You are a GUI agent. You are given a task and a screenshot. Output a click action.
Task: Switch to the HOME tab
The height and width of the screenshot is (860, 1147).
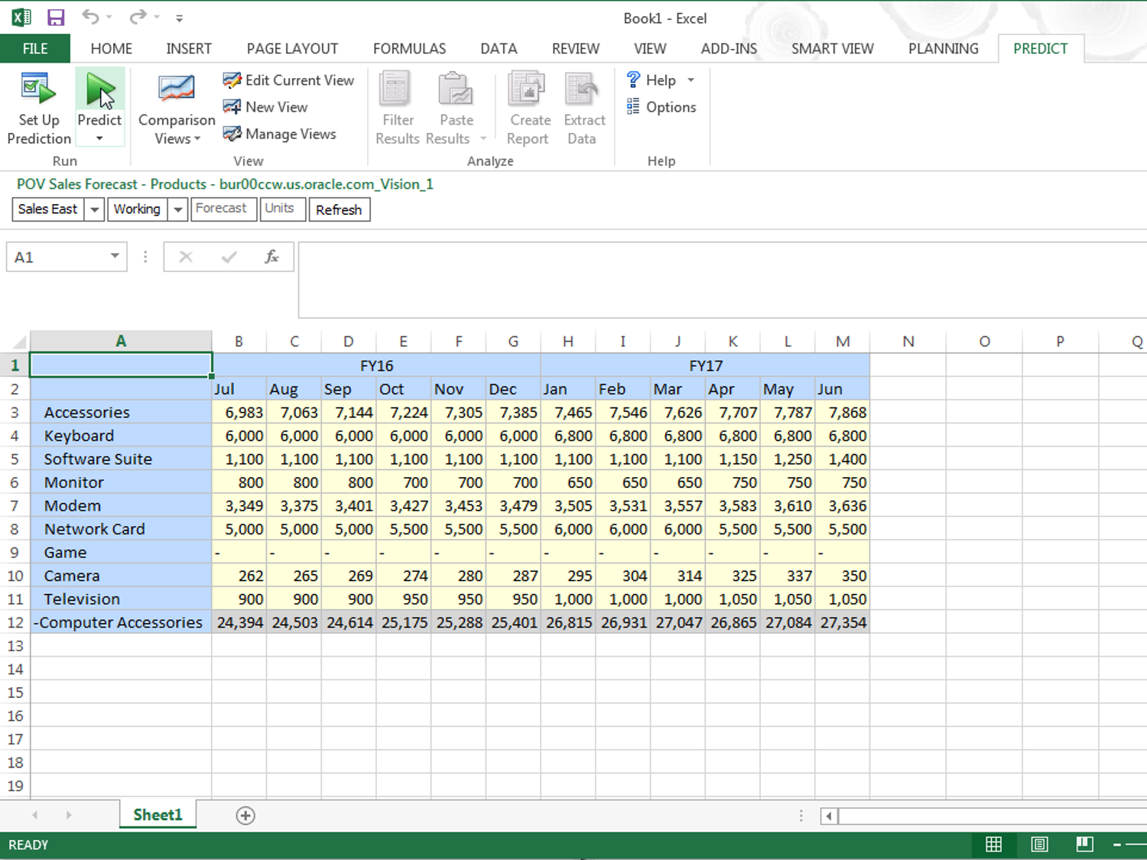(112, 49)
